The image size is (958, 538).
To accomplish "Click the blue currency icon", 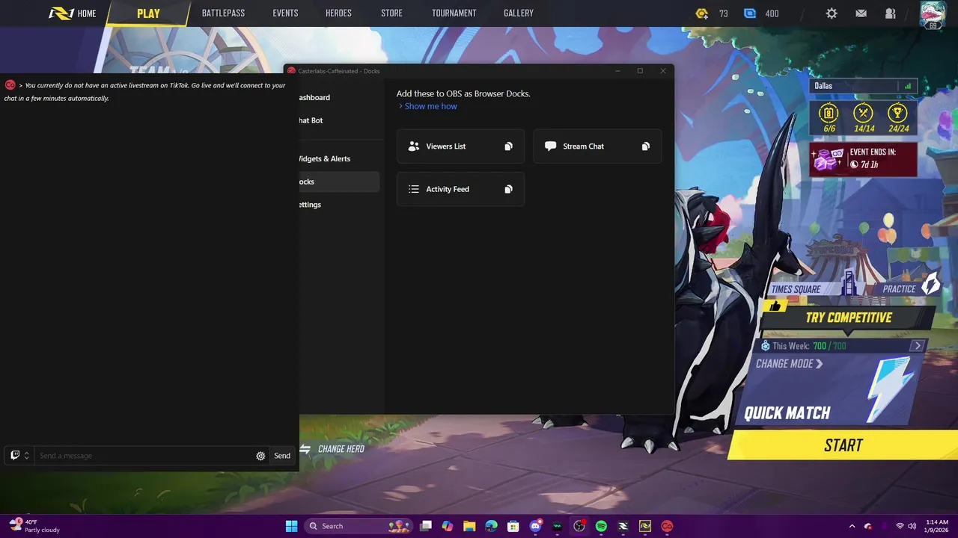I will pos(750,13).
